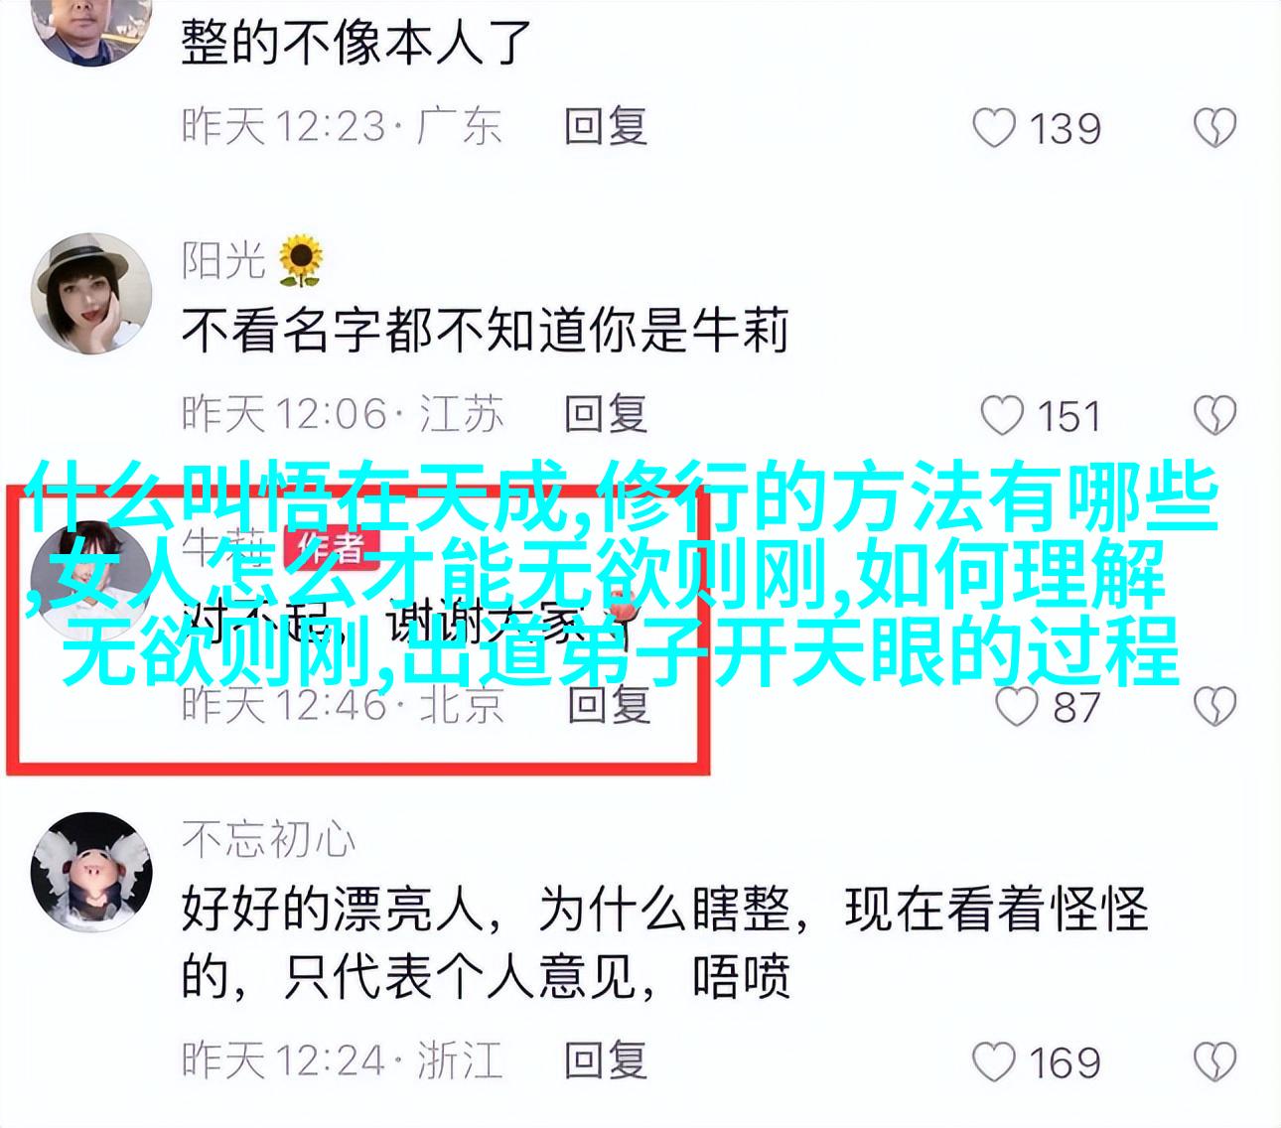Open 阳光 user's avatar profile
The width and height of the screenshot is (1281, 1128).
click(x=92, y=294)
